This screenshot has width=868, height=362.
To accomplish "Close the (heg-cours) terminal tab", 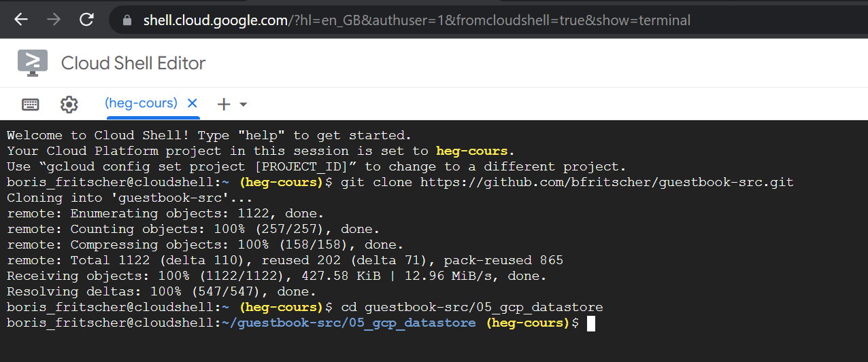I will 193,103.
